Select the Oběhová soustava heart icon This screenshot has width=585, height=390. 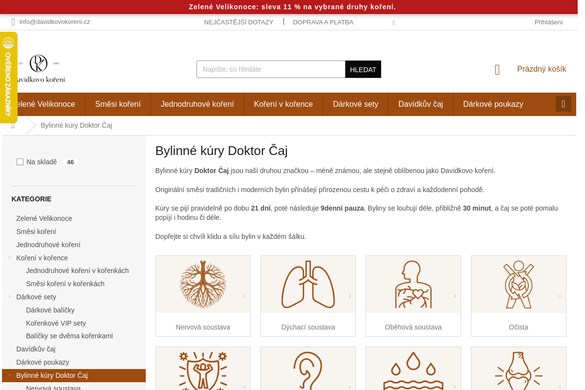click(413, 284)
